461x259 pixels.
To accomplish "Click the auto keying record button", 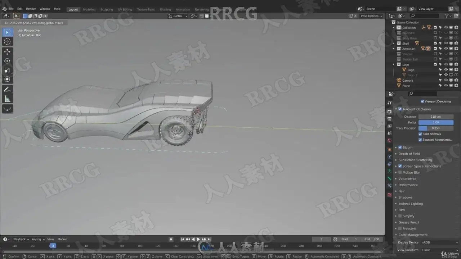I will 171,239.
